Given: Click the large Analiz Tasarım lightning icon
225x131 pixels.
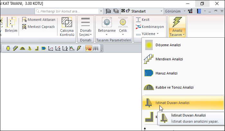Looking at the screenshot, I should (177, 22).
